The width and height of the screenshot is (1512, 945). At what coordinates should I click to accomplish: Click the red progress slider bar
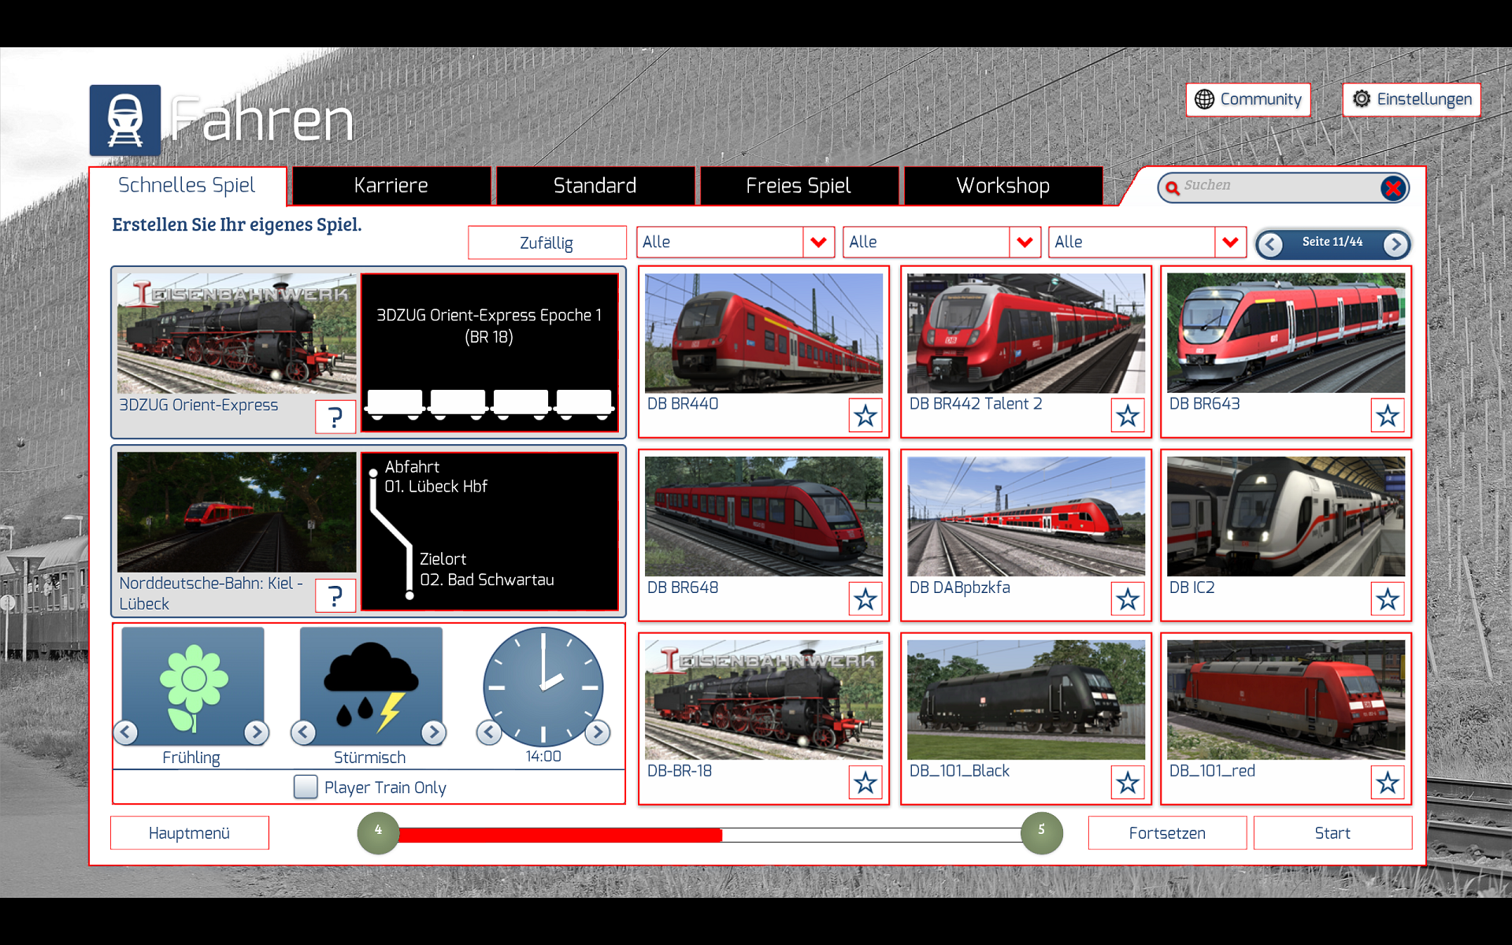coord(559,835)
